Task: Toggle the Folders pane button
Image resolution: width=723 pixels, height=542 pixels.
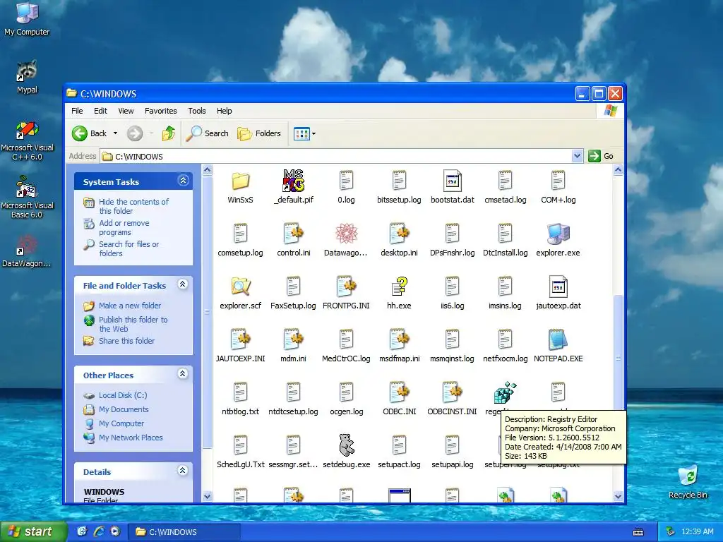Action: coord(259,133)
